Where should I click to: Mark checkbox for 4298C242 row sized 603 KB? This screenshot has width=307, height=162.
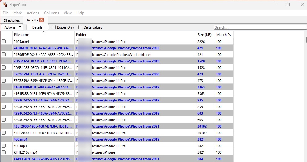pyautogui.click(x=3, y=120)
